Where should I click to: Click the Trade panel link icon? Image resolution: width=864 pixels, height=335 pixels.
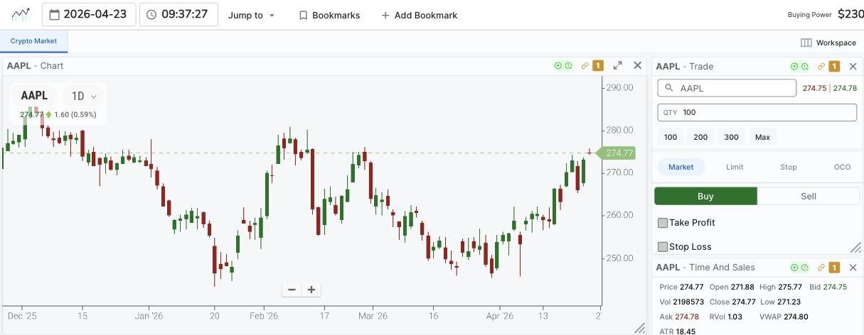click(821, 67)
